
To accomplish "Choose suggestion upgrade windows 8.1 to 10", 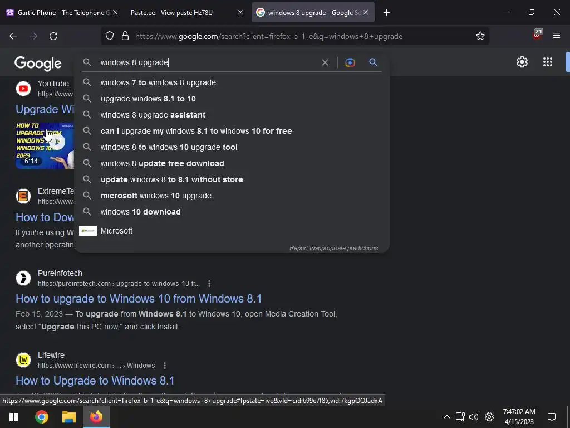I will [232, 99].
